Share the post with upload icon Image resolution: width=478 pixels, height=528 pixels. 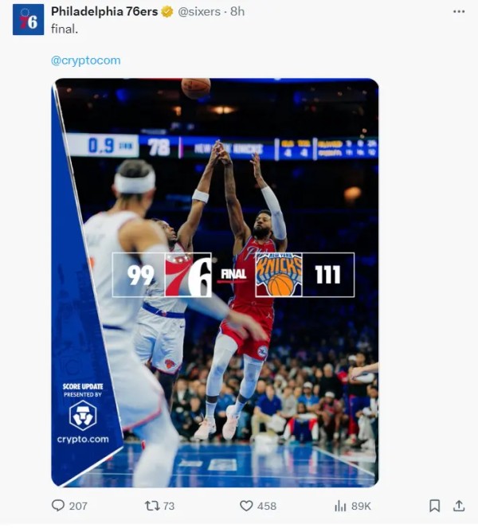tap(459, 506)
